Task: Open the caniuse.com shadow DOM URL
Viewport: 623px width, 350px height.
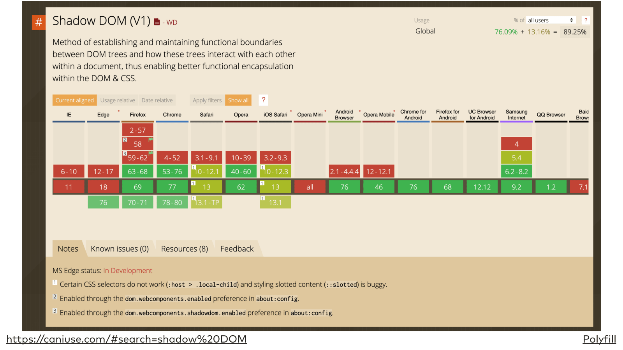Action: [127, 339]
